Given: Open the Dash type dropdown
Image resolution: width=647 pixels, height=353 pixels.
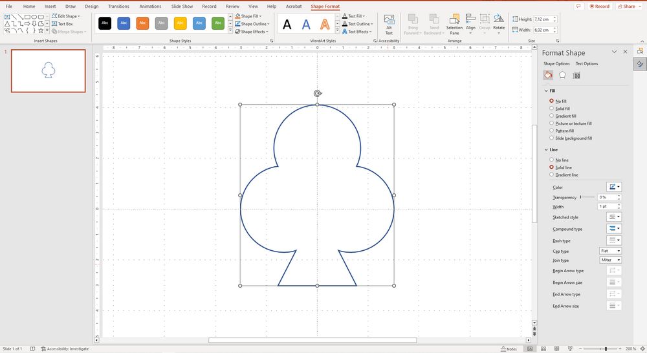Looking at the screenshot, I should pos(613,241).
